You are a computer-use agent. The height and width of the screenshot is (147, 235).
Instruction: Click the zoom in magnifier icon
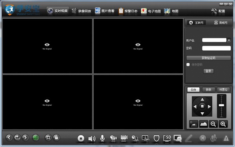pos(223,124)
